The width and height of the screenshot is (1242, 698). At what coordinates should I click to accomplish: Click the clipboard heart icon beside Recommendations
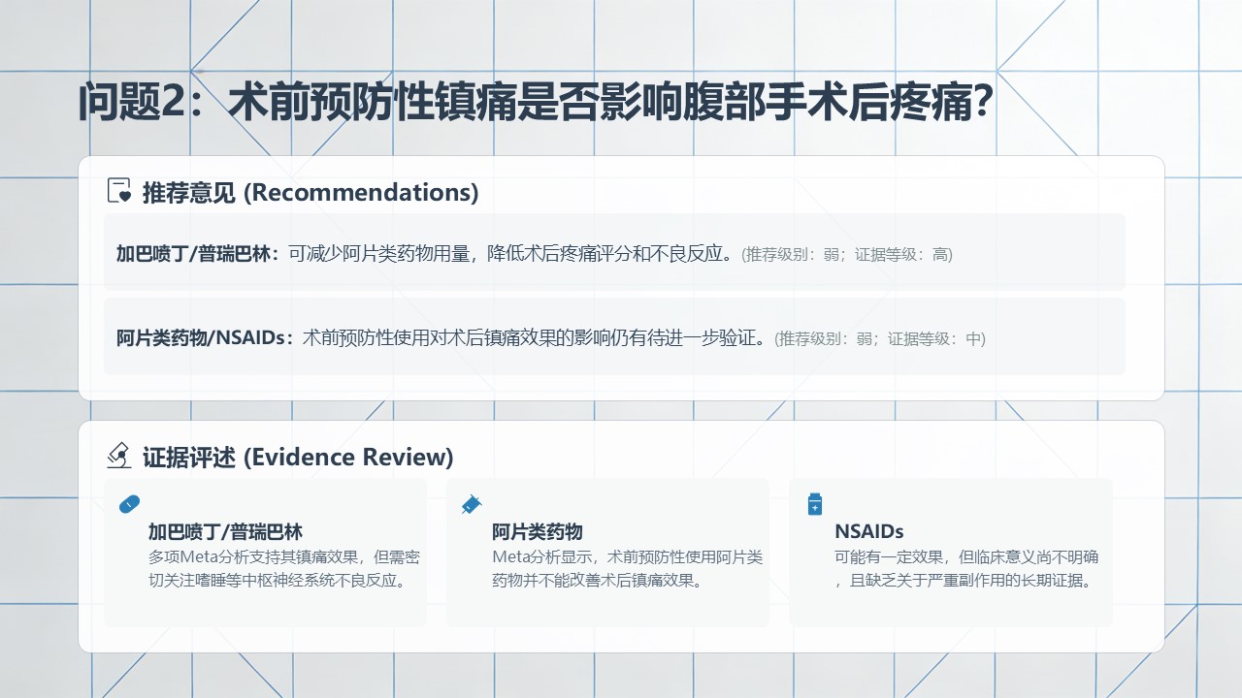pyautogui.click(x=118, y=191)
